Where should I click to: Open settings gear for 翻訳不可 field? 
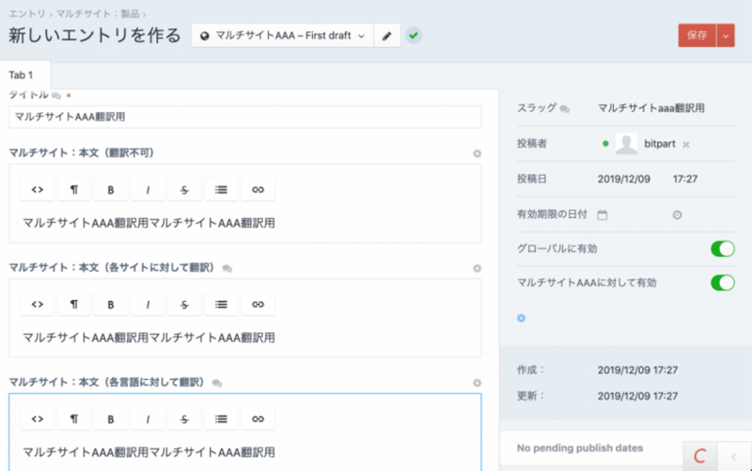coord(477,153)
